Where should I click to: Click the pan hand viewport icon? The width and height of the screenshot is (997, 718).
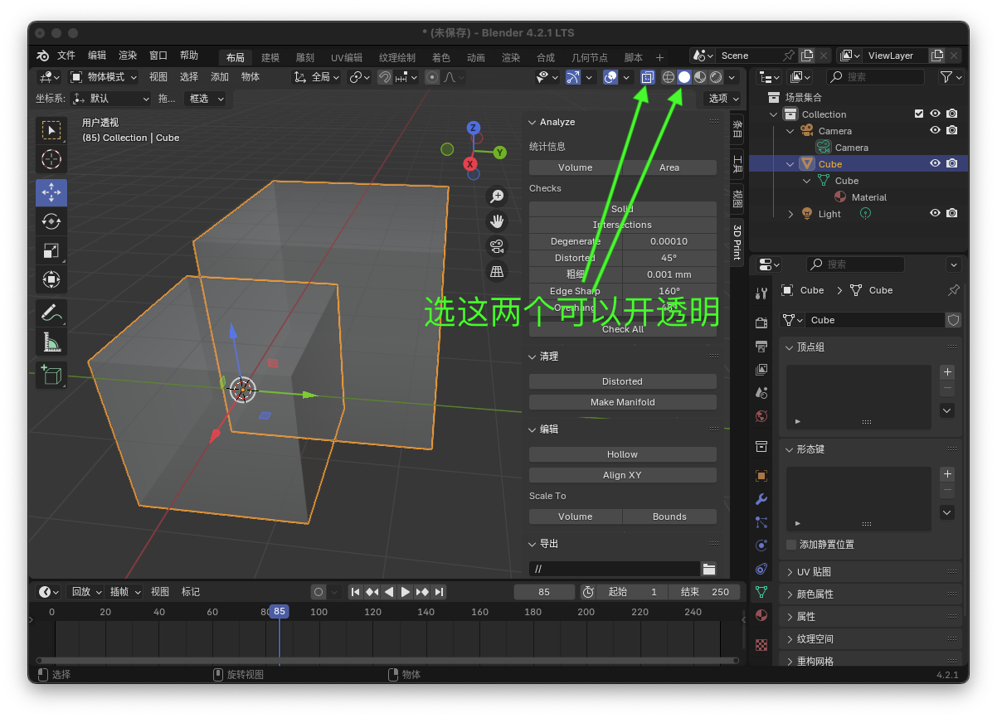(497, 221)
